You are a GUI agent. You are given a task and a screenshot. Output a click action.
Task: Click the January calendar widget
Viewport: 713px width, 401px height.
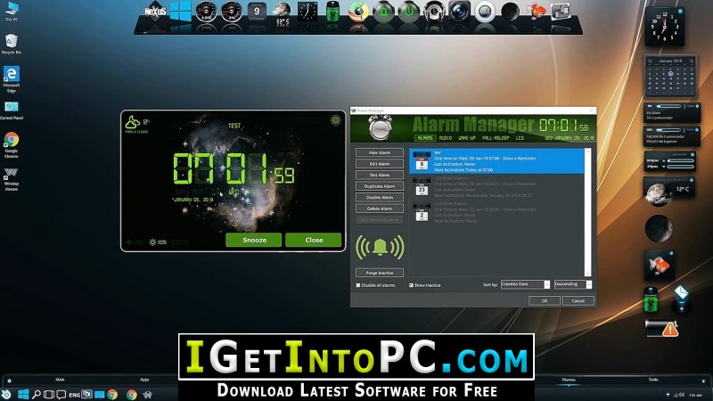(670, 76)
